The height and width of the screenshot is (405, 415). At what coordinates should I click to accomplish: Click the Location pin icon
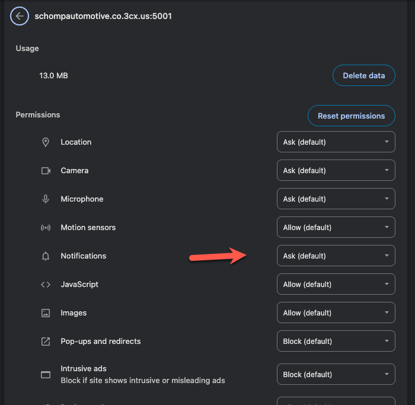pos(46,142)
